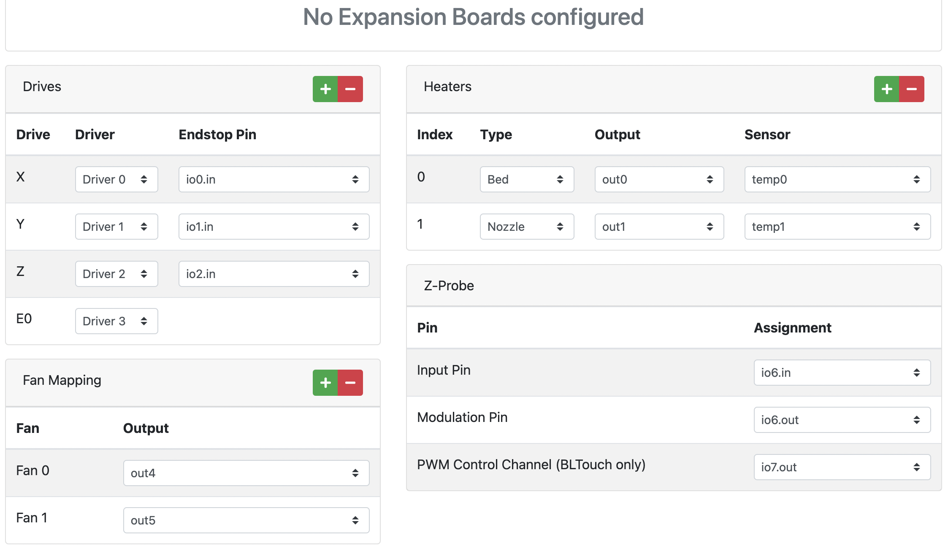The image size is (948, 546).
Task: Remove a heater using the red minus icon
Action: (x=912, y=89)
